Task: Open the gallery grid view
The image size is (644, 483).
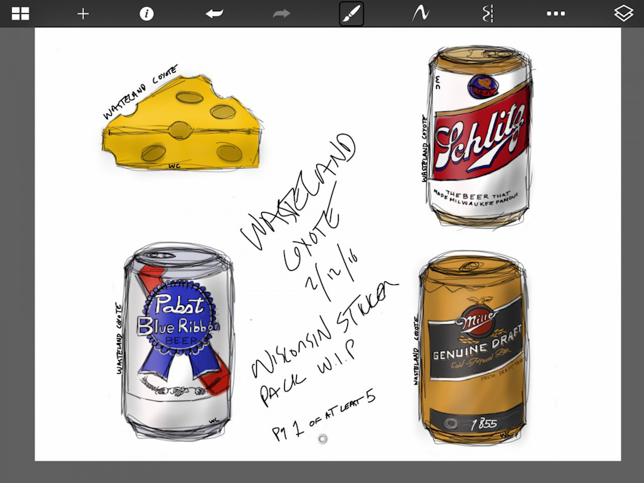Action: [20, 13]
